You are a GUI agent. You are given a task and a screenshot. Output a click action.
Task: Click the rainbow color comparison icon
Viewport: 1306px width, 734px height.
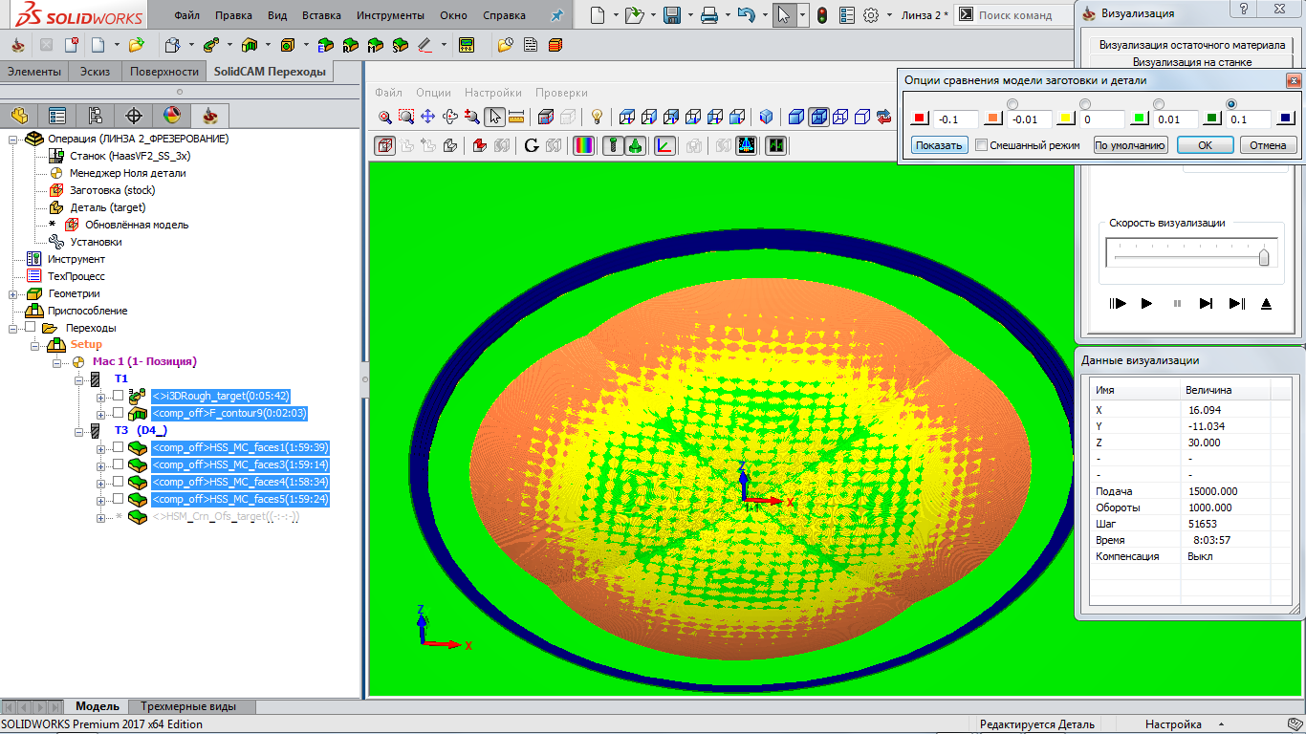(582, 145)
